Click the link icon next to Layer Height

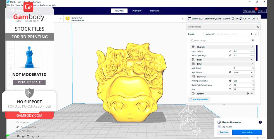point(230,51)
